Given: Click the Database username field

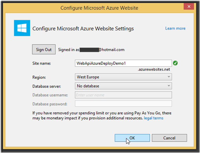Looking at the screenshot, I should click(123, 95).
